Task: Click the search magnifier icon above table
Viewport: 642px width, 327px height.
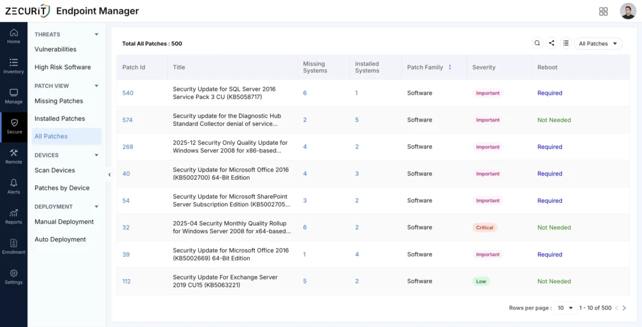Action: pos(537,43)
